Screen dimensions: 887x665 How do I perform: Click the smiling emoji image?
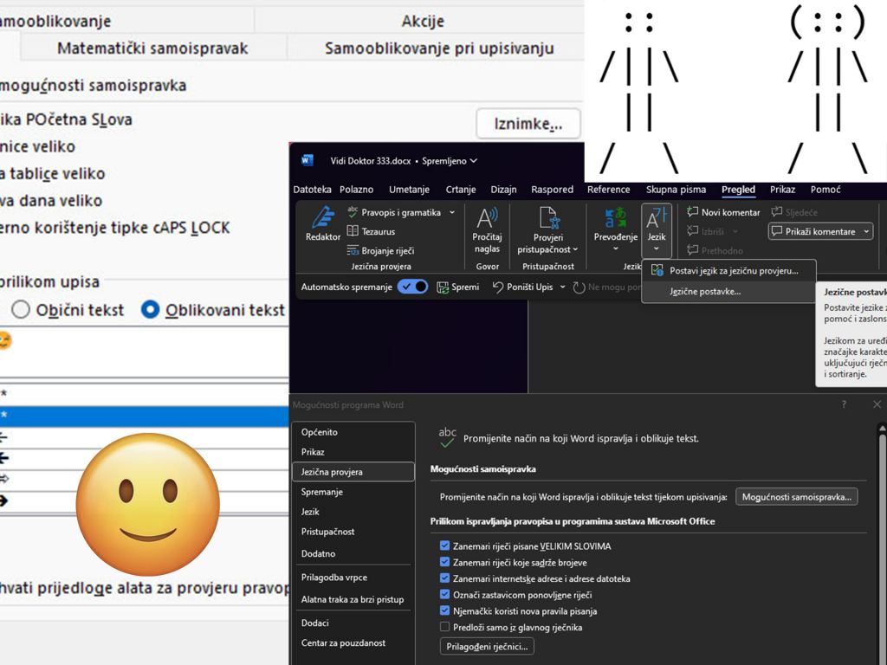coord(147,505)
